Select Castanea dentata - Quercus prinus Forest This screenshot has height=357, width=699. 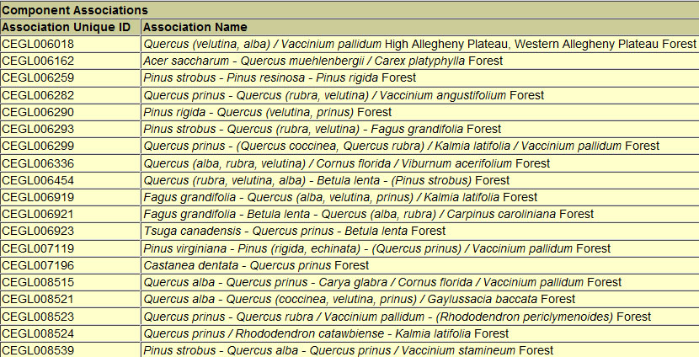coord(256,265)
